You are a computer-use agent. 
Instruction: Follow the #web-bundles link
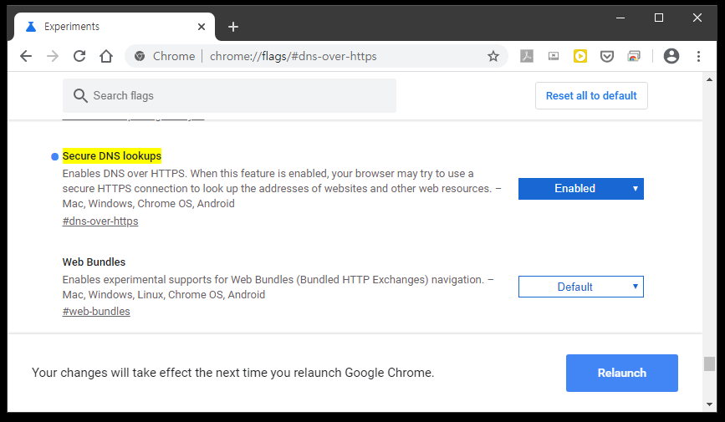point(96,312)
